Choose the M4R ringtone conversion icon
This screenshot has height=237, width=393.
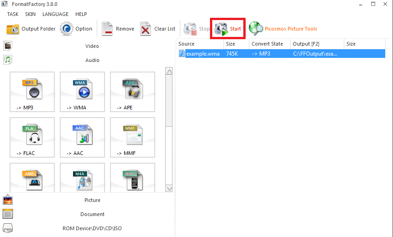tap(132, 178)
